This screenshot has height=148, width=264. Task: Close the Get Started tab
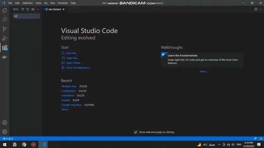click(64, 9)
